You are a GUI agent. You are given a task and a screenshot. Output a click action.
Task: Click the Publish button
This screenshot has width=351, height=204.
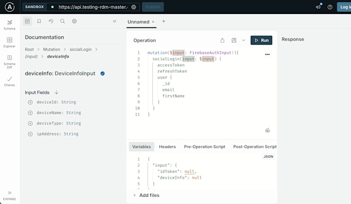tap(153, 7)
